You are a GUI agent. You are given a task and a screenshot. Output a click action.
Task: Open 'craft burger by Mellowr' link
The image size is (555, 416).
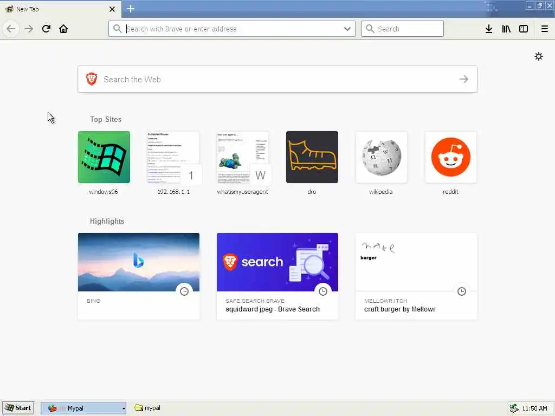[400, 309]
